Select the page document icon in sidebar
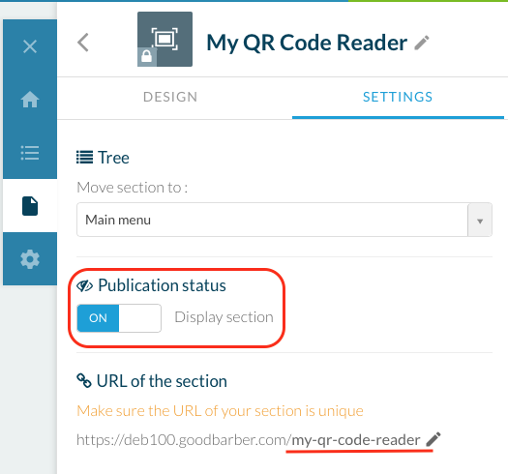This screenshot has width=508, height=474. 30,206
